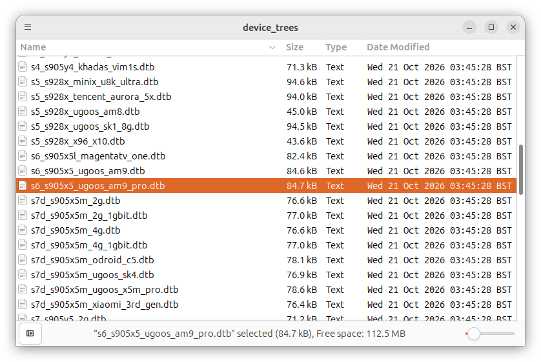The height and width of the screenshot is (362, 541).
Task: Close the device_trees window
Action: tap(513, 27)
